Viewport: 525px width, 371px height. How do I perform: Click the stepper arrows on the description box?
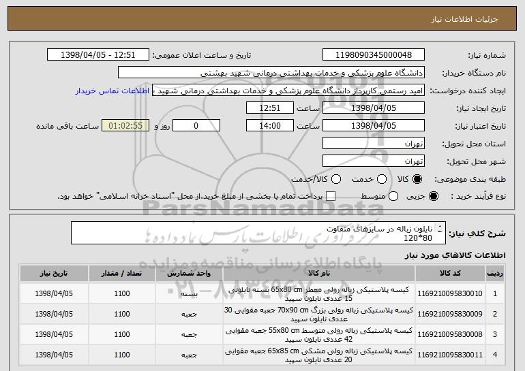tap(440, 229)
